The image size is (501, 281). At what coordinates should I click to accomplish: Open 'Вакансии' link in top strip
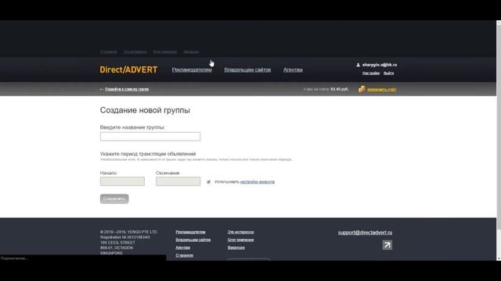point(191,52)
